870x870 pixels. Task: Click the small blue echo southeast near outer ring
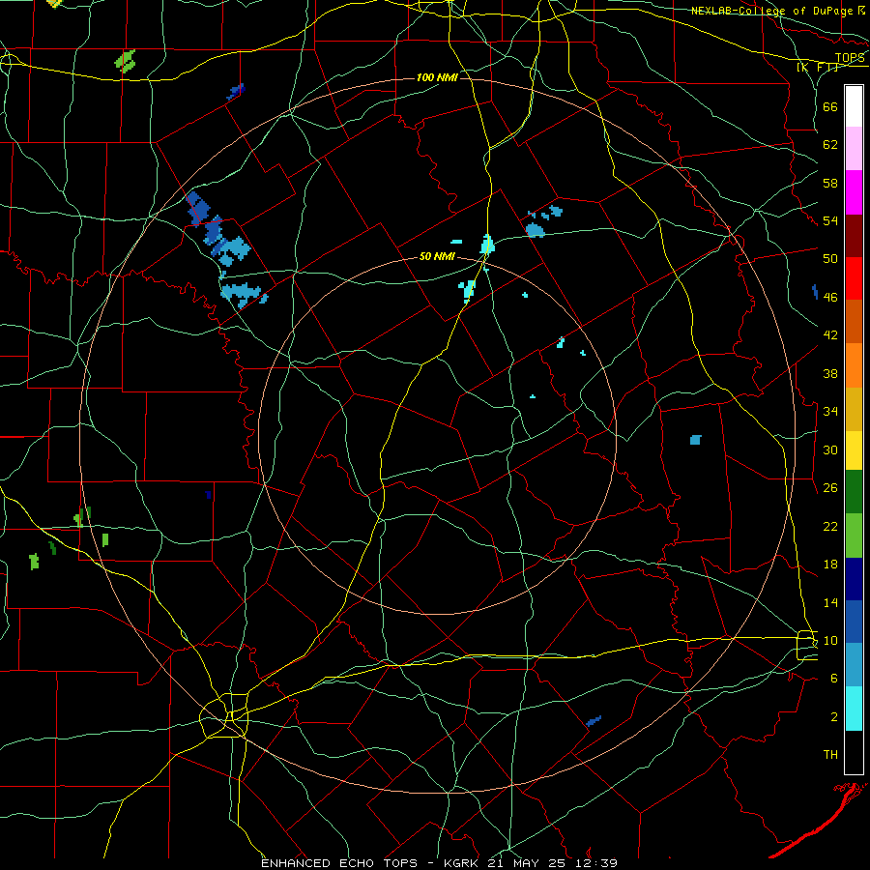[x=594, y=721]
